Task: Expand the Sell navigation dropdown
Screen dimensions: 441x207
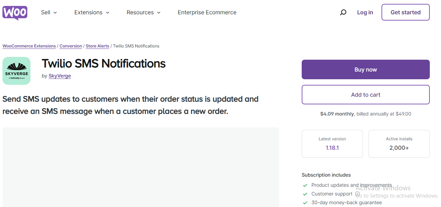Action: (x=49, y=12)
